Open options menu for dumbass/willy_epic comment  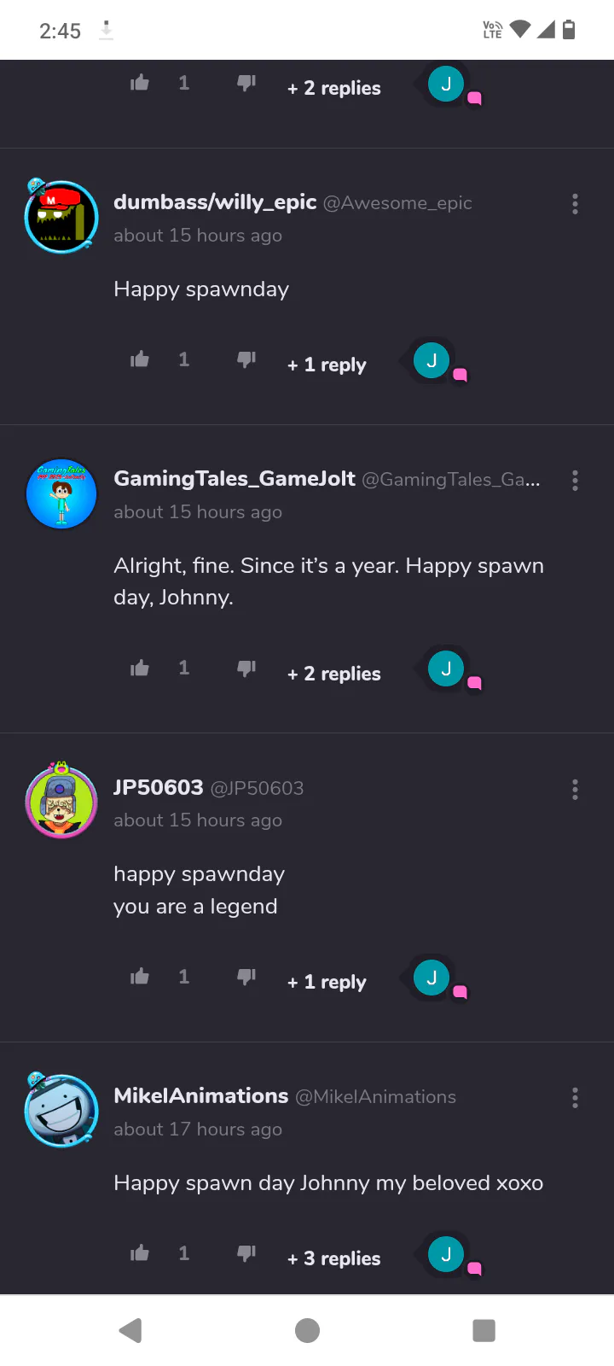pos(575,204)
